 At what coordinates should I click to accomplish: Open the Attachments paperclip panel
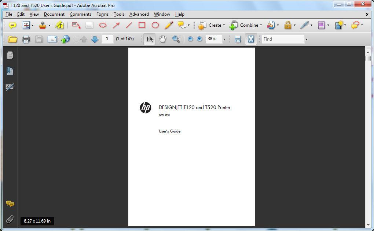(10, 219)
